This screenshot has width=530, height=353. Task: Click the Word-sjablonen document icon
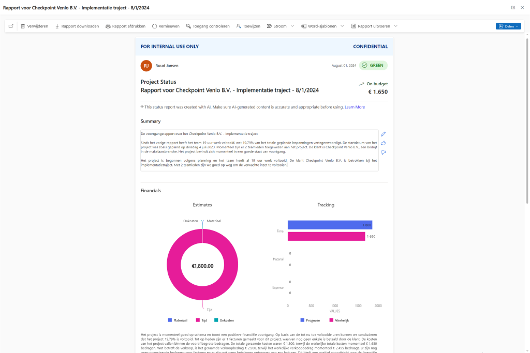(x=304, y=26)
